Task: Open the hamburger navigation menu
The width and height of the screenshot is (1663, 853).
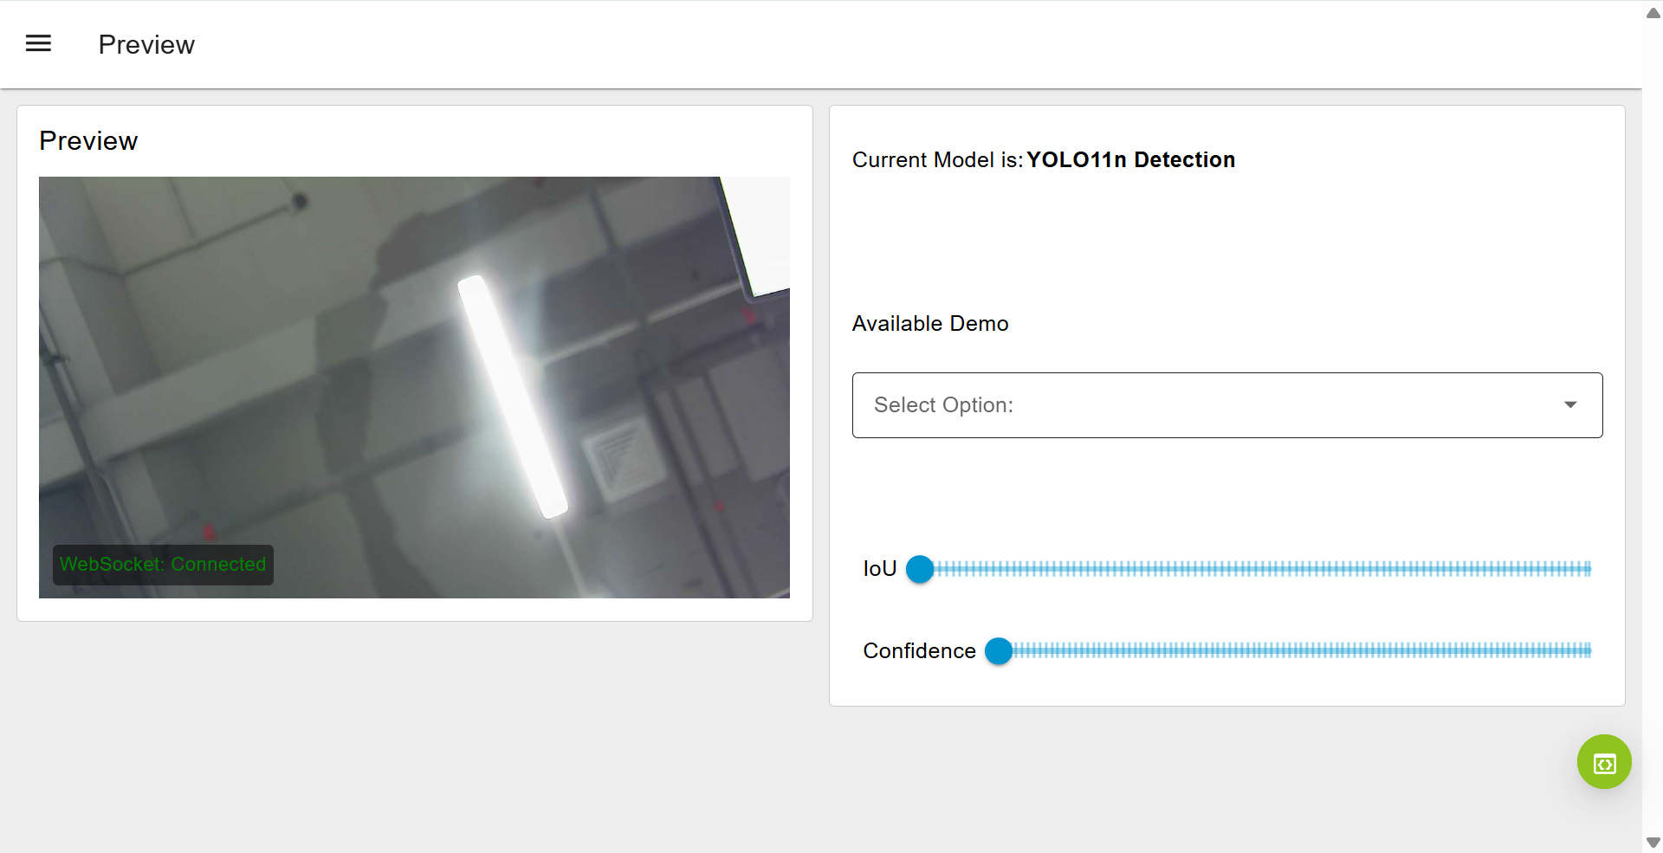Action: pos(38,43)
